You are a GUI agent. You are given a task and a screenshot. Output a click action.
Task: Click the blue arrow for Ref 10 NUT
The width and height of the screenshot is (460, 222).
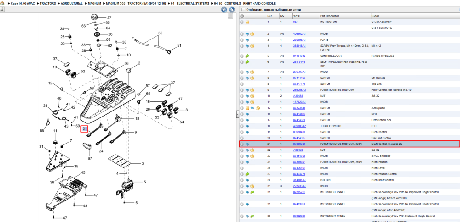point(247,96)
